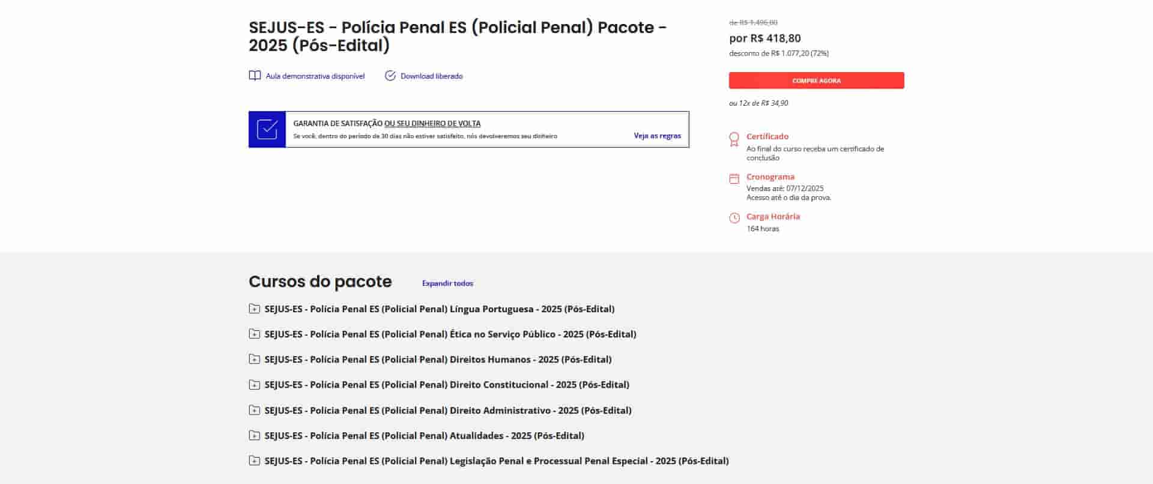This screenshot has height=484, width=1153.
Task: Click the Download liberado label
Action: [431, 76]
